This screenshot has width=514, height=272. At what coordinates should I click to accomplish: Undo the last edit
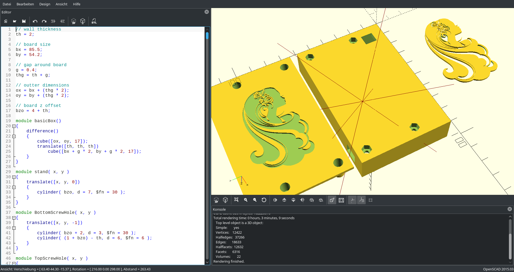tap(35, 21)
